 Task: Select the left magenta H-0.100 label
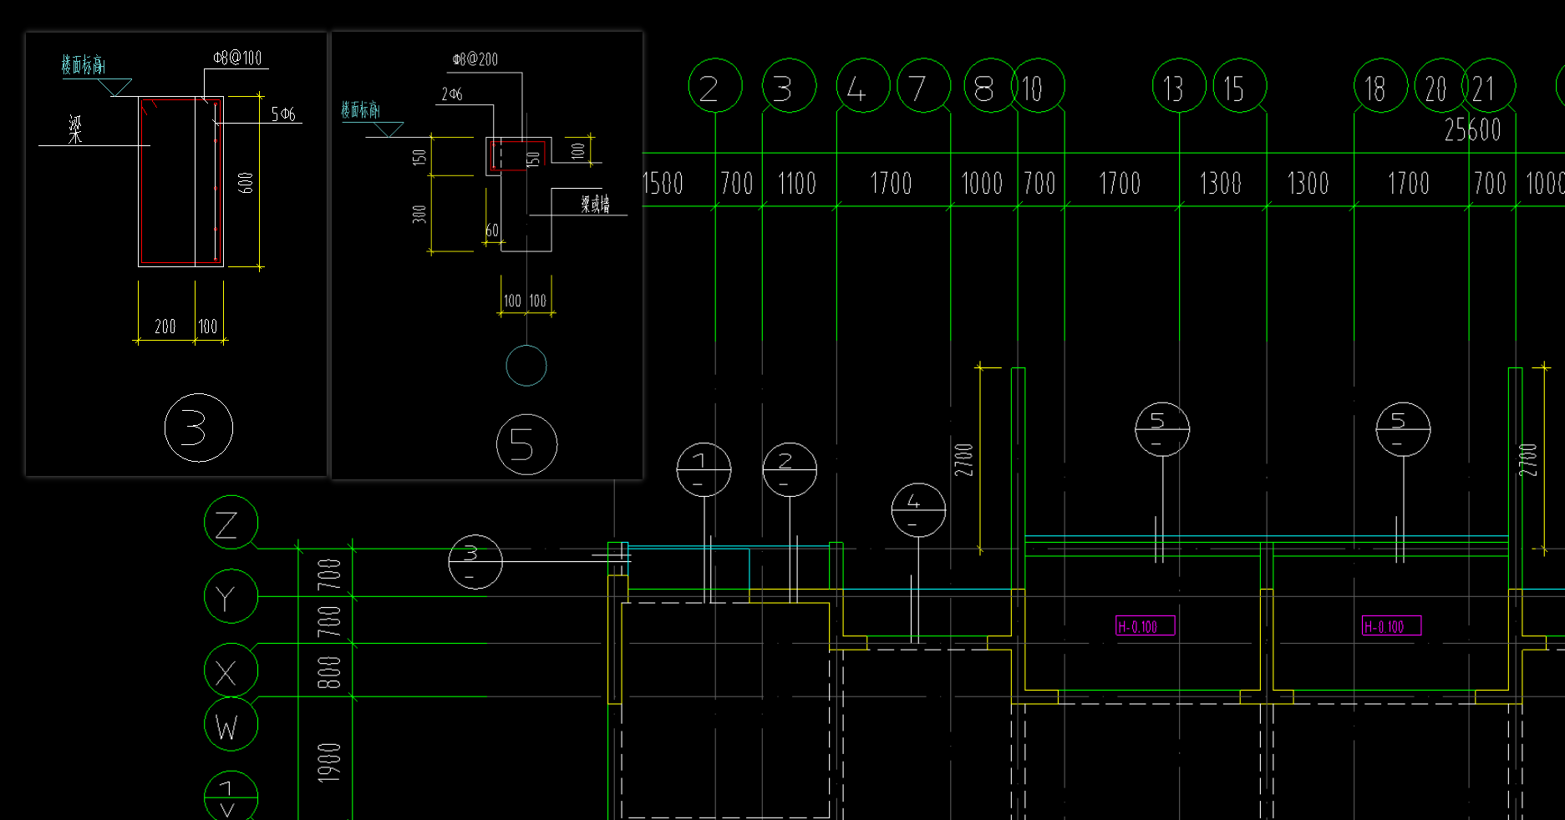coord(1145,625)
